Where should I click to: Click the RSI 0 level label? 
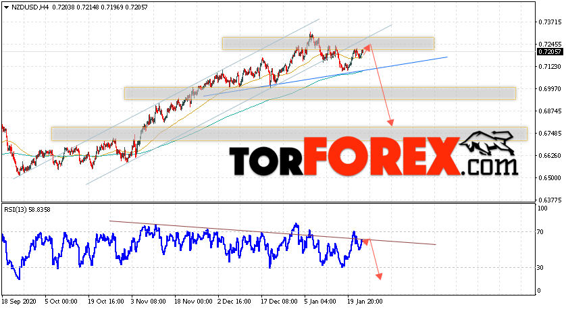coord(539,291)
